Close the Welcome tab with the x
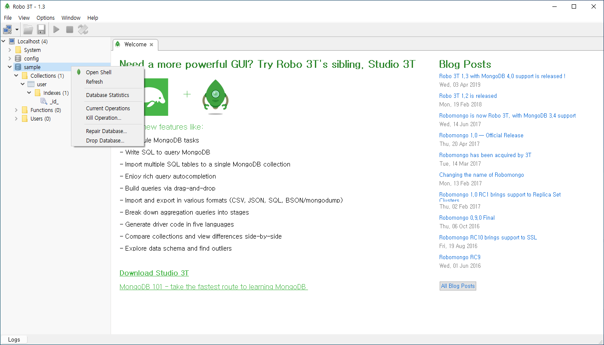Image resolution: width=604 pixels, height=345 pixels. point(151,45)
